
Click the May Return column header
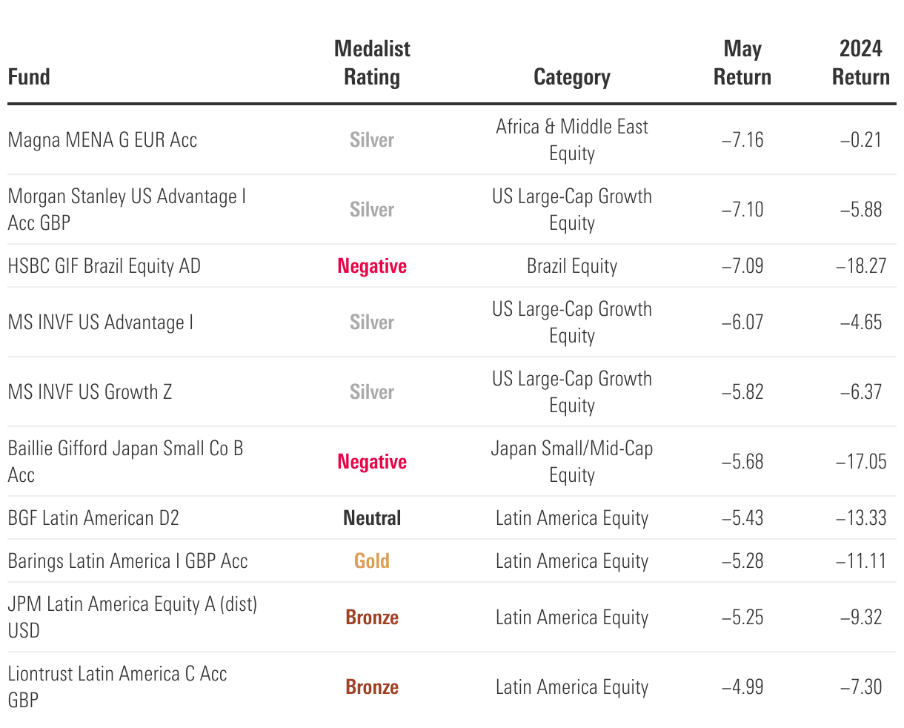[x=742, y=63]
